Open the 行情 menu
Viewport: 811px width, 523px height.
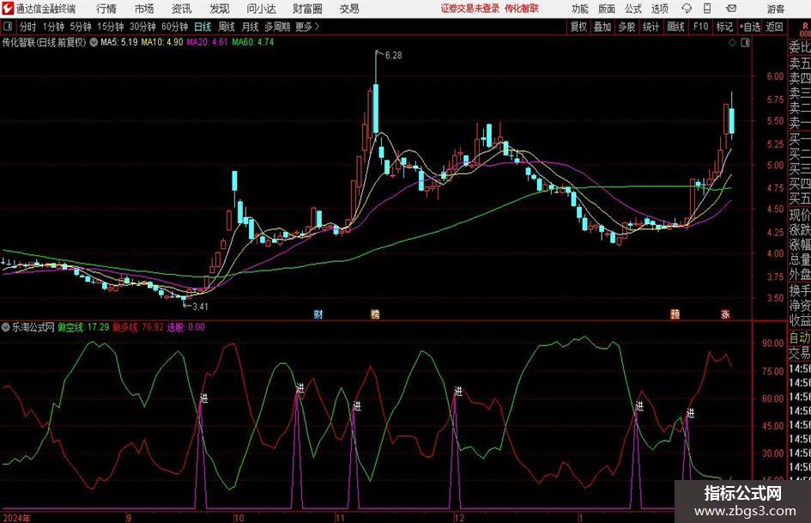[106, 9]
